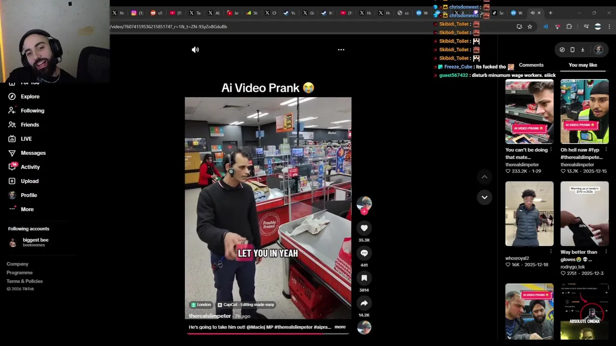The width and height of the screenshot is (616, 346).
Task: Follow creator via avatar plus badge
Action: pos(364,211)
